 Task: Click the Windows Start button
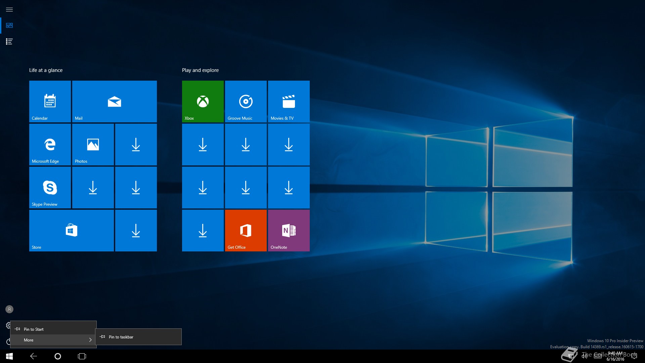[x=9, y=356]
